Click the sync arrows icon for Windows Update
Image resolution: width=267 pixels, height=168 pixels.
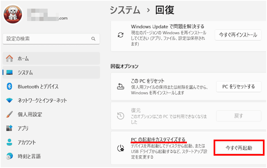[120, 35]
